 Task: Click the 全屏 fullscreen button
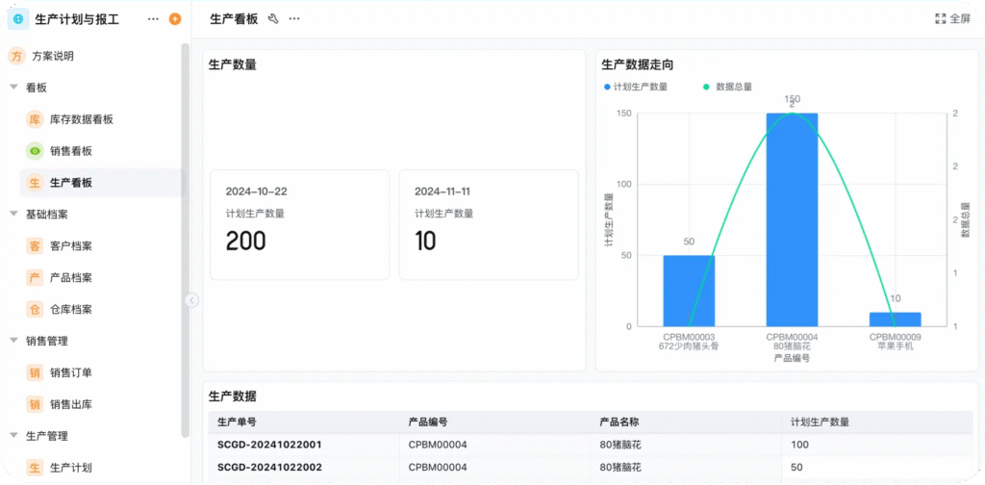coord(952,18)
